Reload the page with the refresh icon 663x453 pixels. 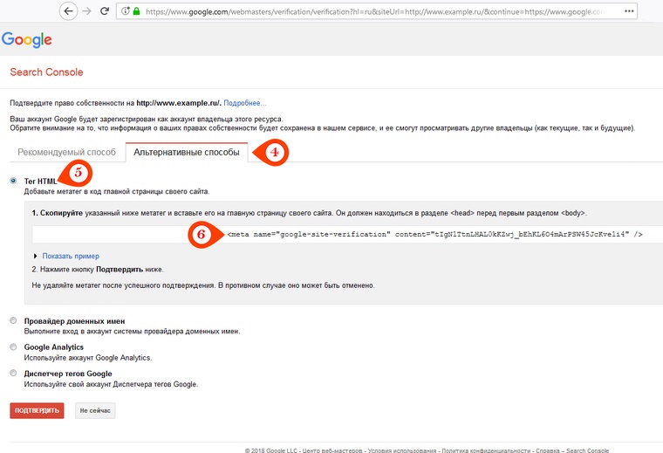click(x=105, y=11)
